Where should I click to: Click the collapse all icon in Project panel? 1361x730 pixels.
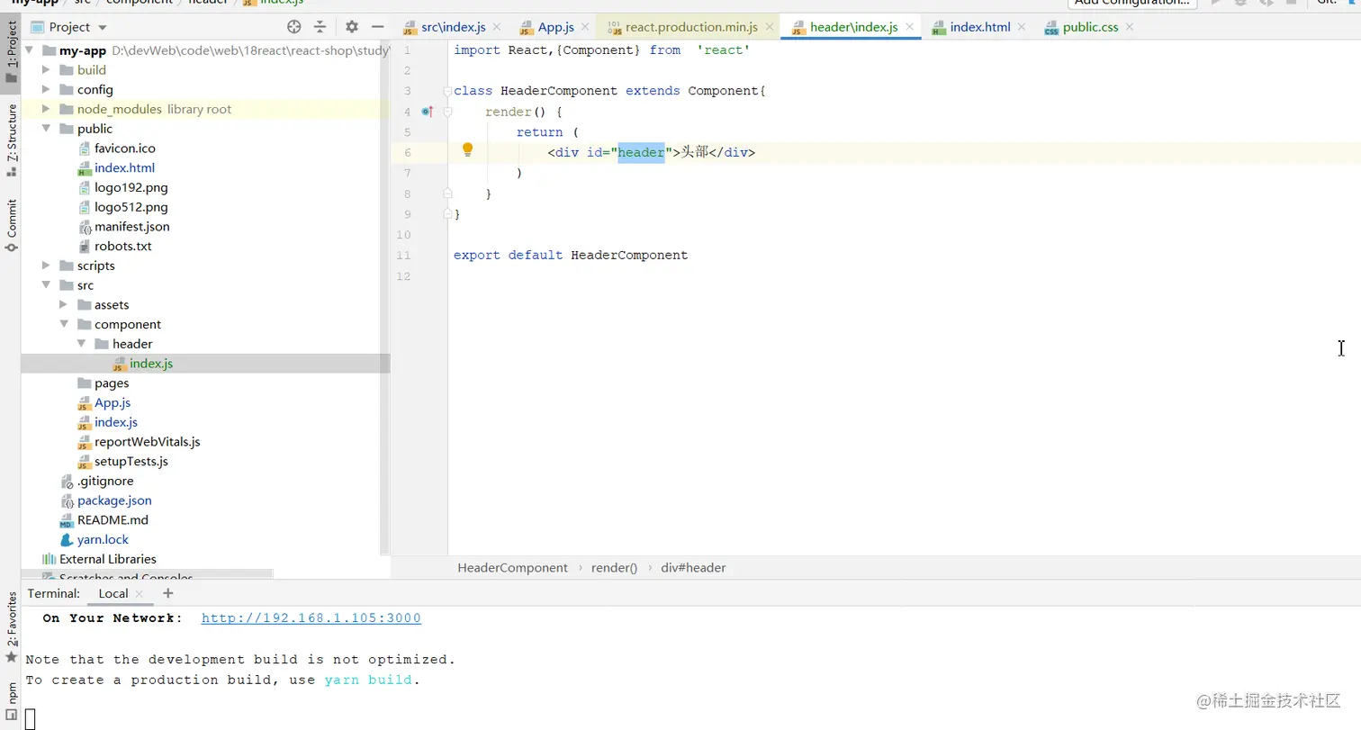(320, 27)
